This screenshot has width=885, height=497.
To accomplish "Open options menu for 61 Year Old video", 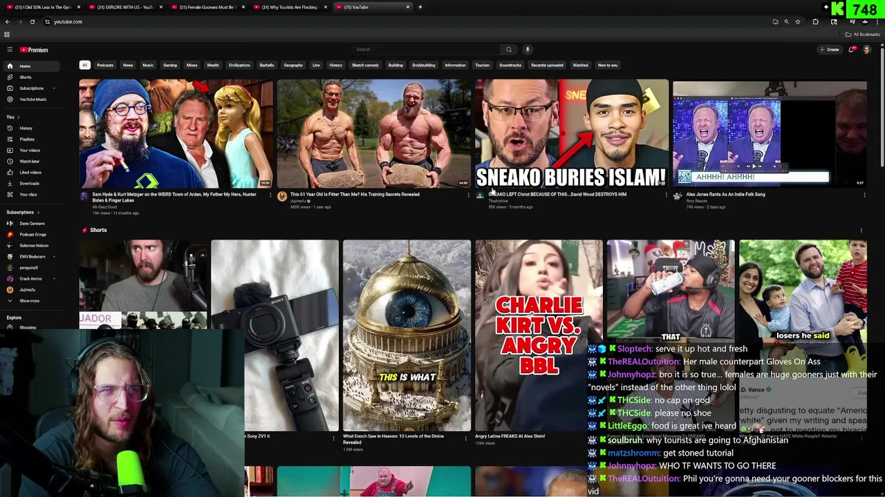I will pos(469,195).
